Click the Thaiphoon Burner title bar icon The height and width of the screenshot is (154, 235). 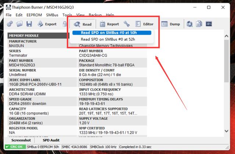tap(8, 7)
